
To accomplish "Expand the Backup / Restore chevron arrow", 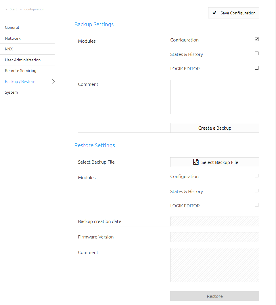I will 53,82.
